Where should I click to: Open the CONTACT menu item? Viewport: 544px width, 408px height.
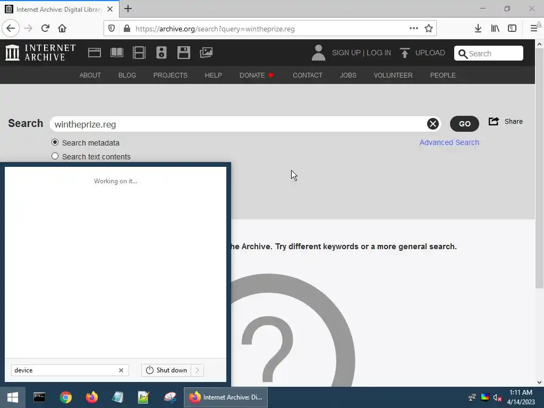pos(308,75)
